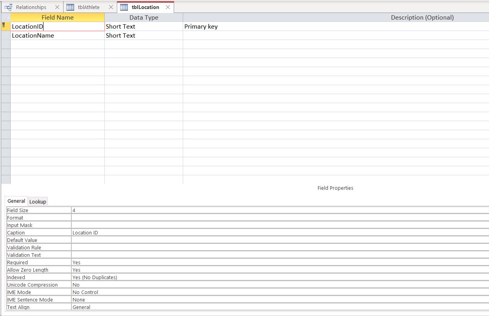Open the IME Mode No Control value
Image resolution: width=489 pixels, height=316 pixels.
pos(280,292)
